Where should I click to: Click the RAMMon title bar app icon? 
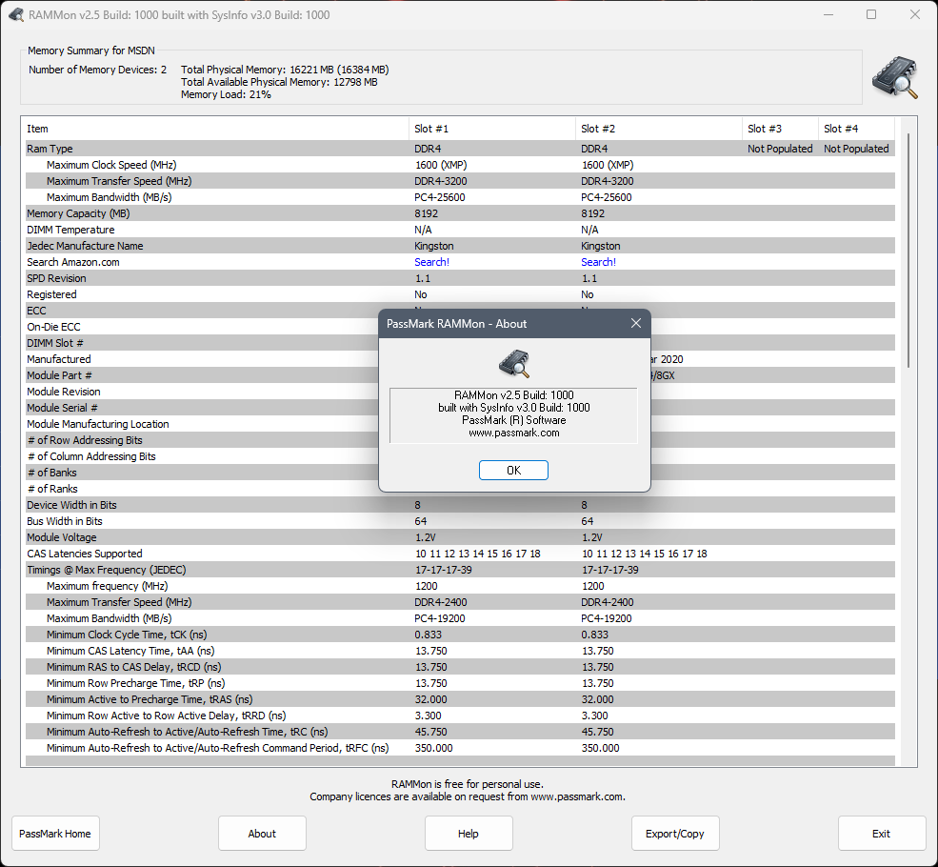pos(16,14)
